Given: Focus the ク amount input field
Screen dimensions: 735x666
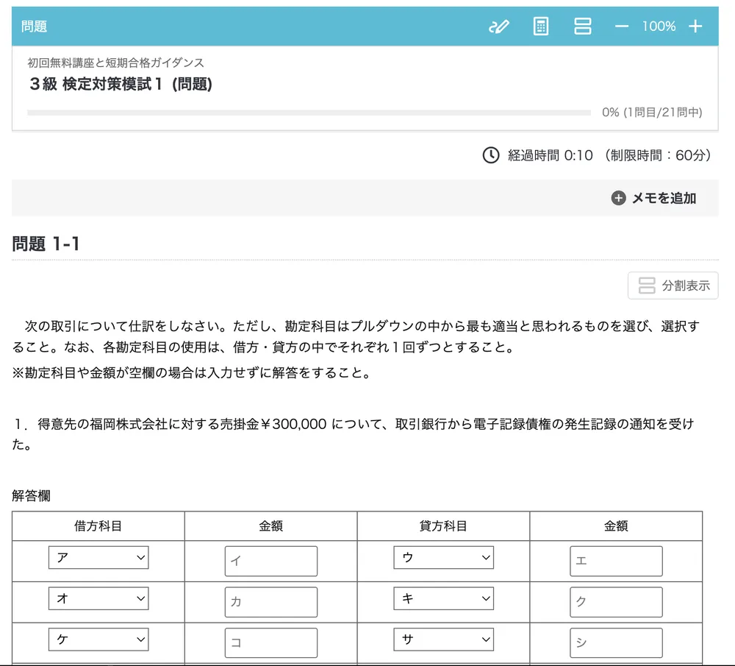Looking at the screenshot, I should [x=616, y=602].
